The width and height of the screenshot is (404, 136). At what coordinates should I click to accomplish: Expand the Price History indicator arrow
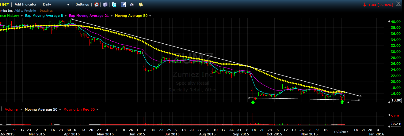[x=22, y=16]
